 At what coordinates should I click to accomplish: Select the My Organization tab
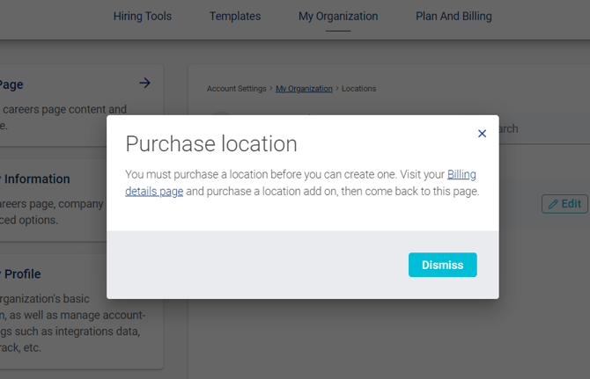click(338, 16)
